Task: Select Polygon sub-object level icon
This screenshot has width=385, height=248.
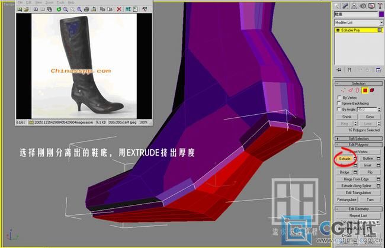Action: (365, 91)
